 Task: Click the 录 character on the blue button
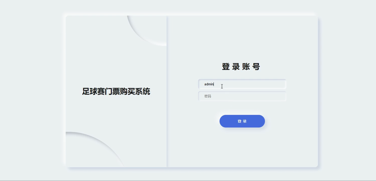pyautogui.click(x=245, y=121)
